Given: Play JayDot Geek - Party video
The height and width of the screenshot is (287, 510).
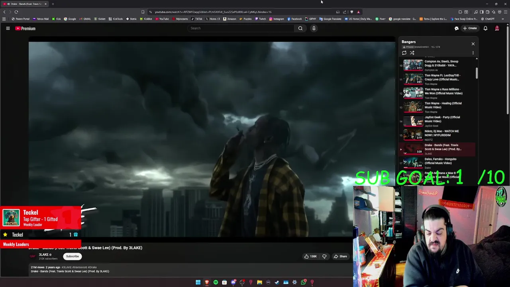Looking at the screenshot, I should (437, 121).
